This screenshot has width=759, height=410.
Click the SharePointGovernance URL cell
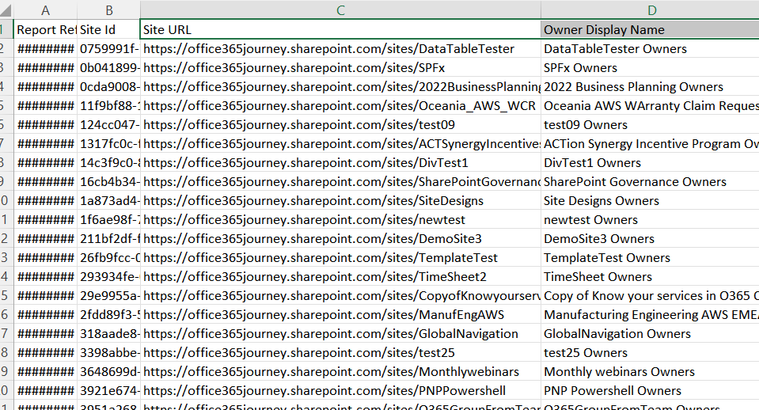pyautogui.click(x=340, y=181)
